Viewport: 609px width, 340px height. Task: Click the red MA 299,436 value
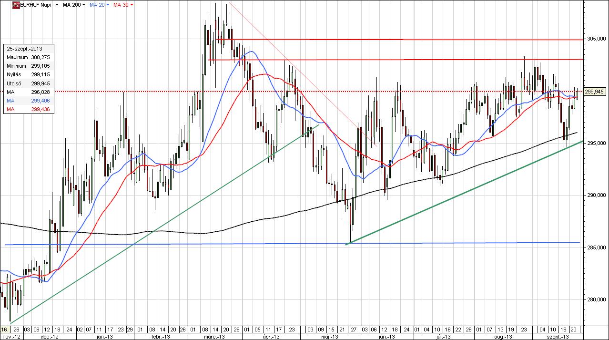pos(41,110)
